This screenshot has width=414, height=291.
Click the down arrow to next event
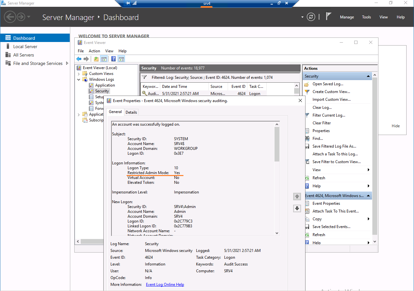(297, 208)
